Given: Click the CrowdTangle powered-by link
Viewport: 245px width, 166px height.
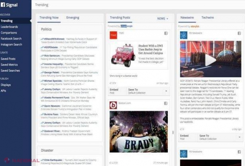Looking at the screenshot, I should (x=127, y=26).
